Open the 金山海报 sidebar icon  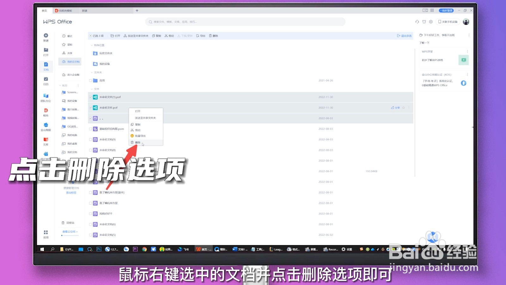46,127
